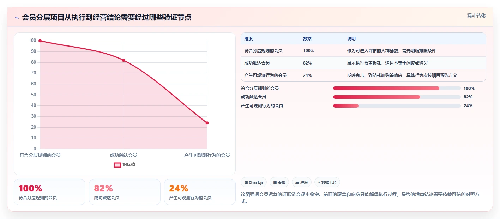
Task: Click the 数据卡片 star icon
Action: [319, 182]
